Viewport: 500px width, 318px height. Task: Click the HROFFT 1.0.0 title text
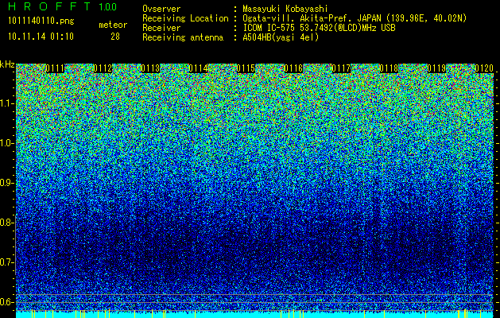pos(62,6)
